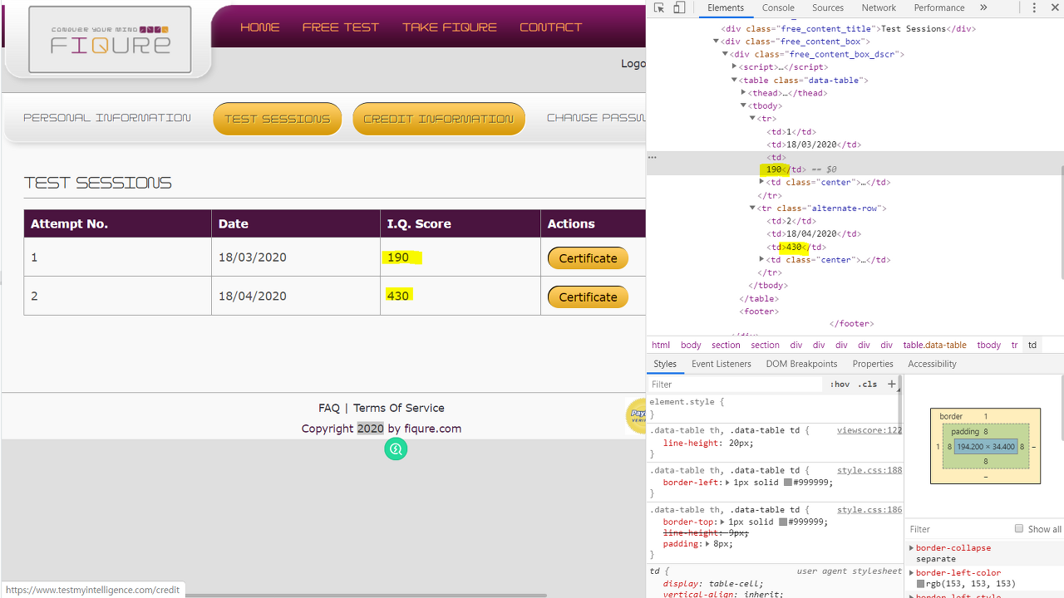Open the Accessibility pane tab
Image resolution: width=1064 pixels, height=598 pixels.
932,364
